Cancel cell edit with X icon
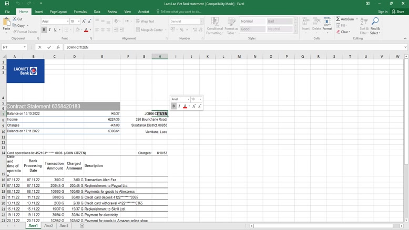 [x=40, y=47]
